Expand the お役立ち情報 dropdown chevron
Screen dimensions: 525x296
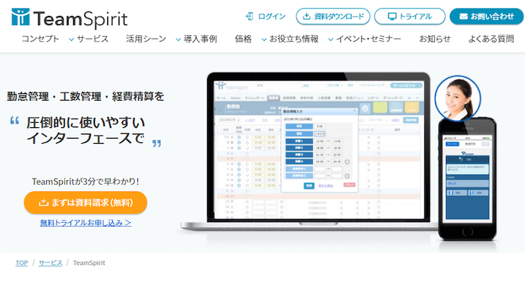click(264, 40)
